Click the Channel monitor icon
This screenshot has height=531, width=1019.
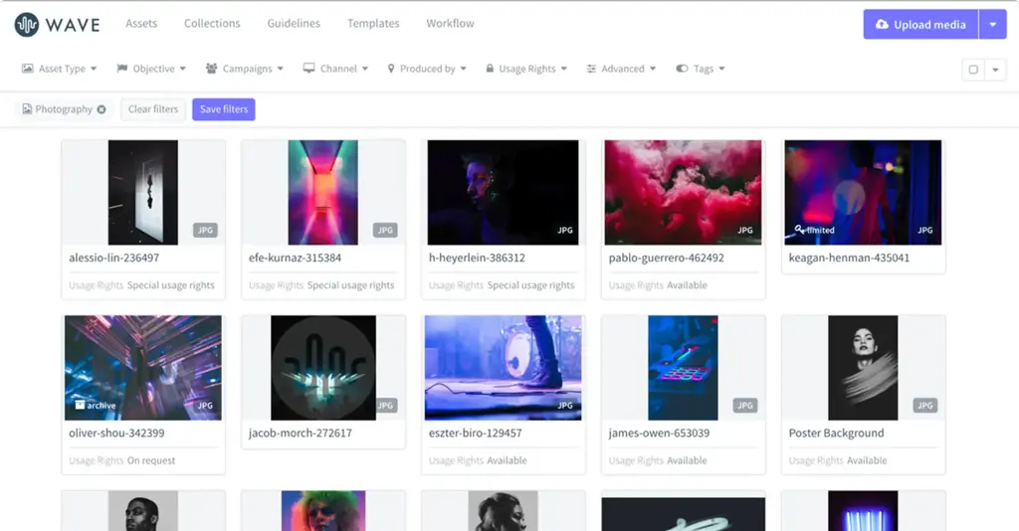point(308,69)
